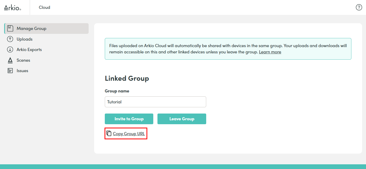
Task: Open the help question mark icon
Action: click(359, 7)
